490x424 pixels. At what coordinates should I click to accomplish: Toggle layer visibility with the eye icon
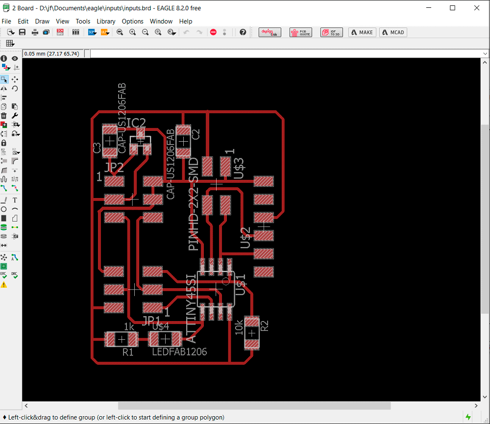[x=15, y=58]
